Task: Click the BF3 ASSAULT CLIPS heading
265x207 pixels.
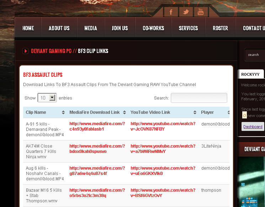Action: (43, 75)
